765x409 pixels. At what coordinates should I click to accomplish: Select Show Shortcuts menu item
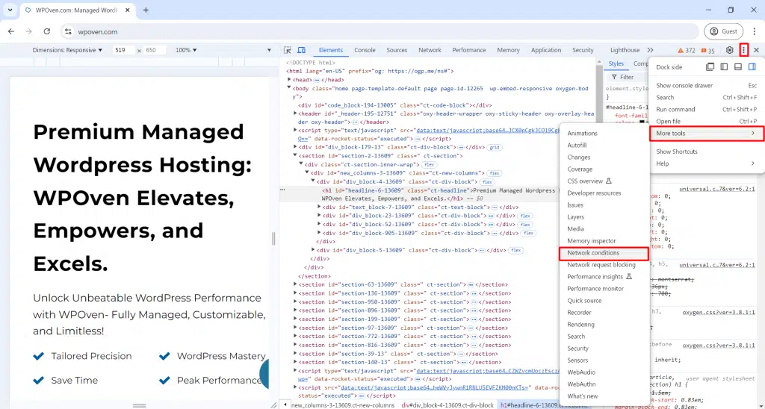pos(707,152)
